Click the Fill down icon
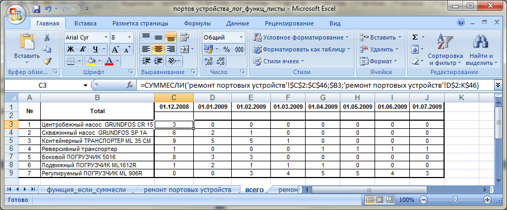 [x=415, y=49]
